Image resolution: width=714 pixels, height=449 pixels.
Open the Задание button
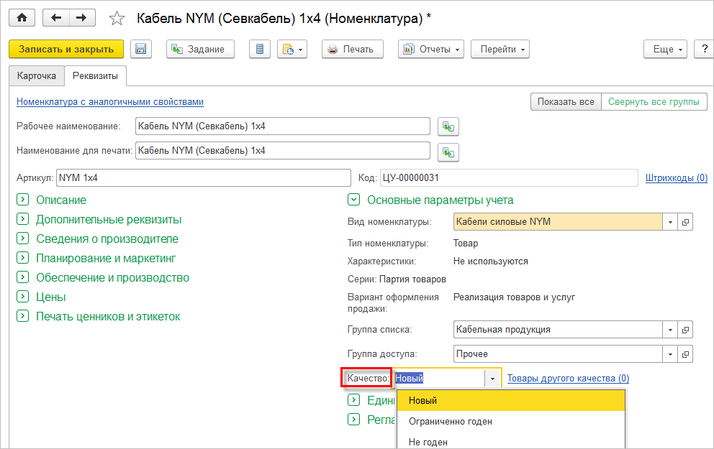point(200,49)
